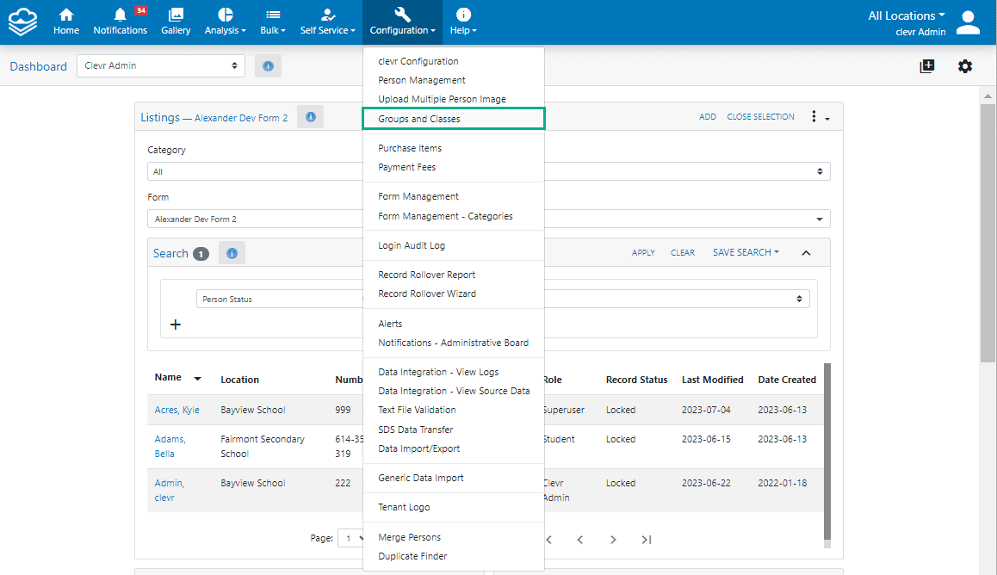This screenshot has width=997, height=575.
Task: Select Data Integration - View Logs
Action: click(x=438, y=372)
